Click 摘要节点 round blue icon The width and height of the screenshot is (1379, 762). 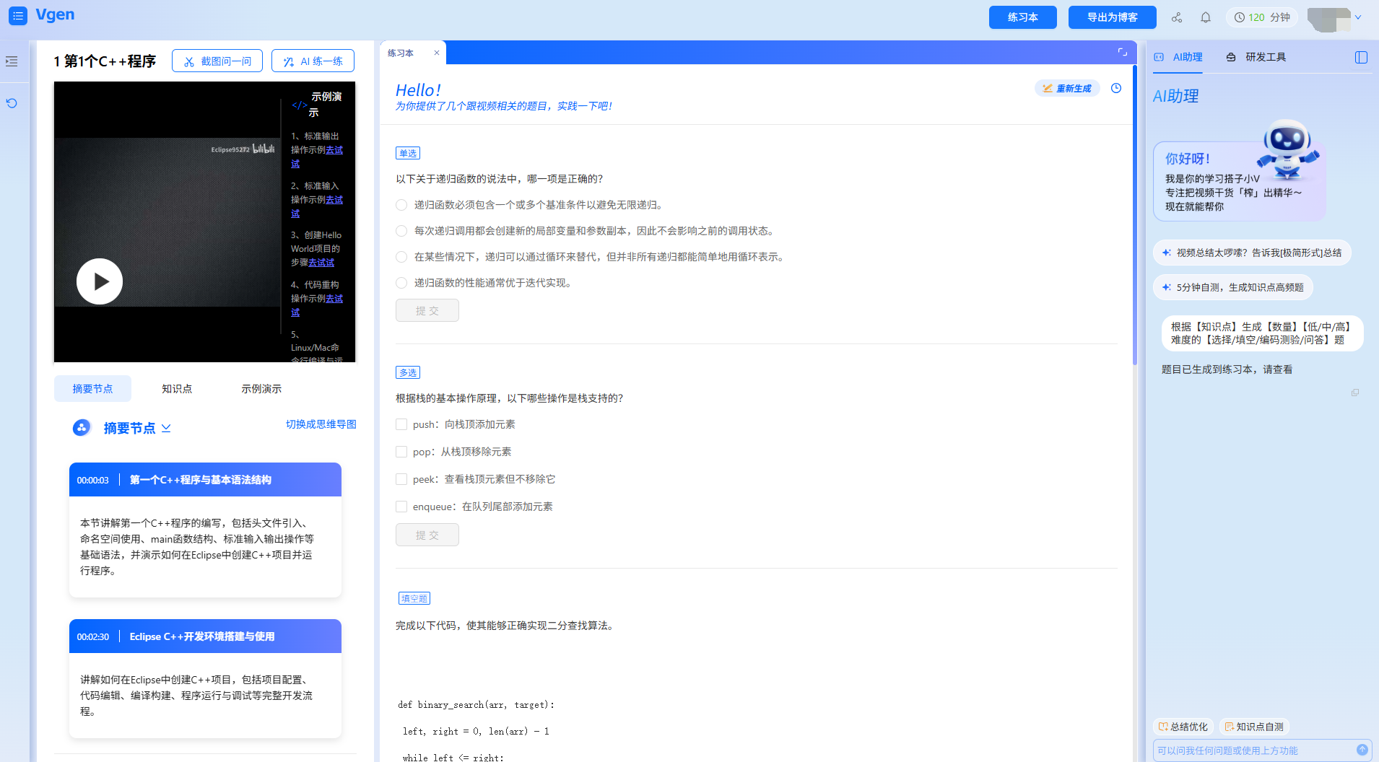coord(82,428)
